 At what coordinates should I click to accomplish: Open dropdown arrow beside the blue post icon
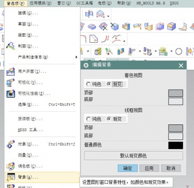pos(140,51)
